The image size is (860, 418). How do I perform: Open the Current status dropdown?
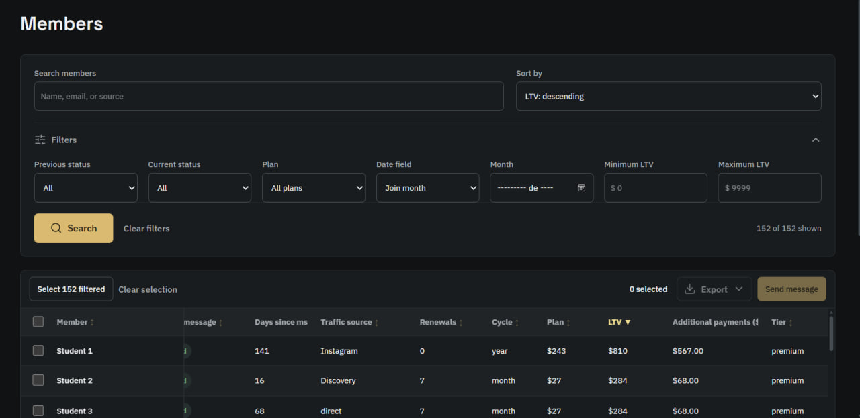click(200, 188)
